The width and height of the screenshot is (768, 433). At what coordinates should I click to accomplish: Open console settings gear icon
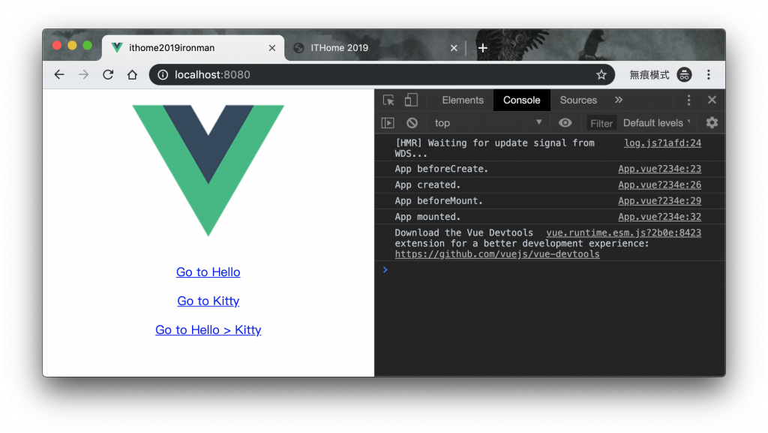pyautogui.click(x=712, y=123)
